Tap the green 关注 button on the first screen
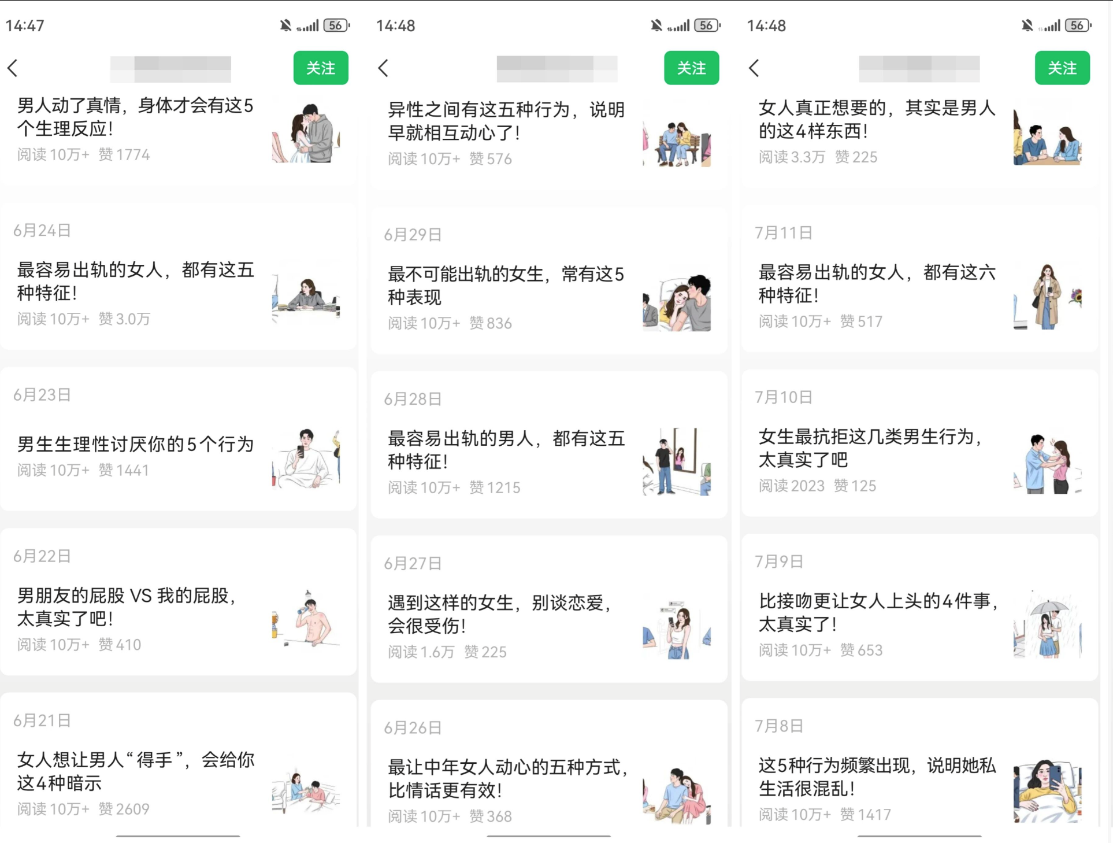 [321, 68]
